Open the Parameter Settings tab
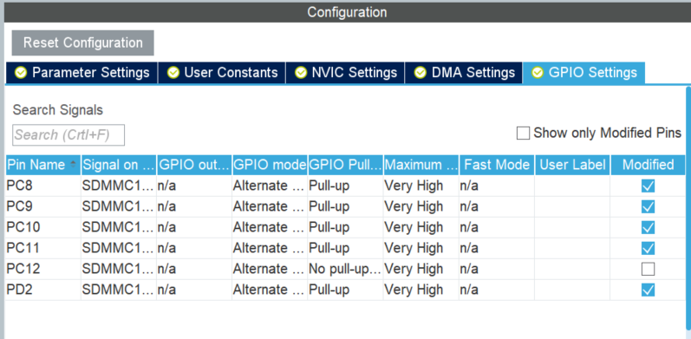The height and width of the screenshot is (339, 691). pos(81,73)
